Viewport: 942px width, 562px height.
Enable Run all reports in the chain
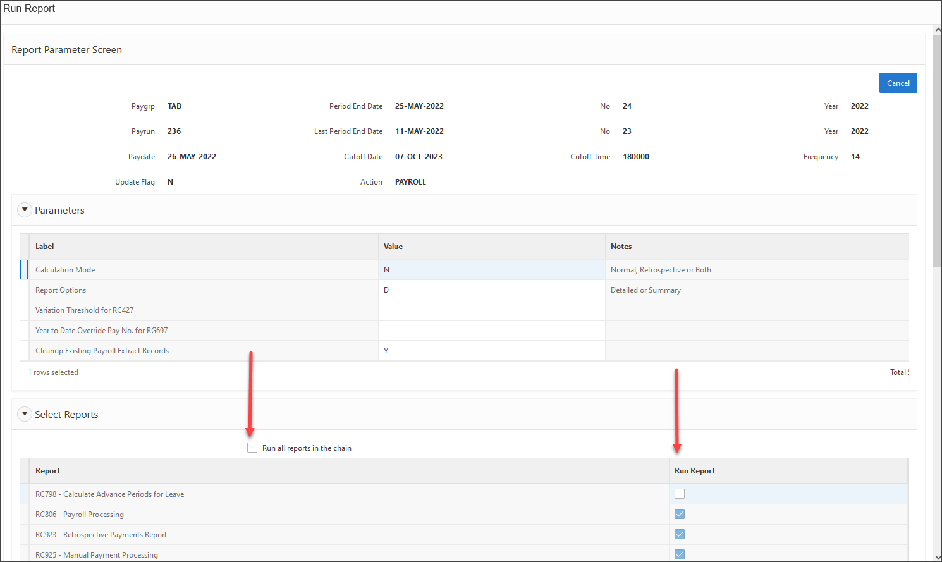pos(252,448)
